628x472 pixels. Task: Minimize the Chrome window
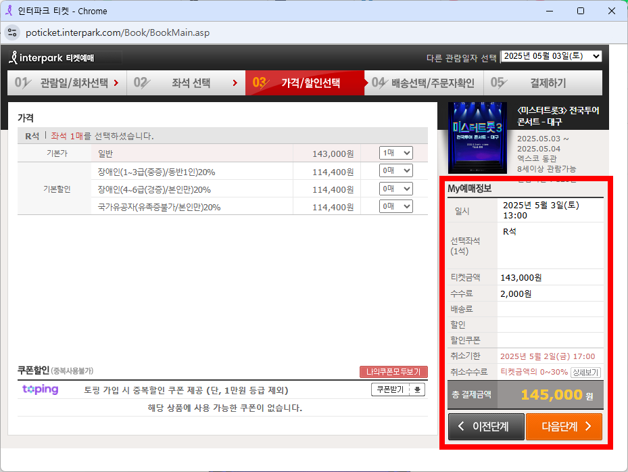tap(550, 11)
